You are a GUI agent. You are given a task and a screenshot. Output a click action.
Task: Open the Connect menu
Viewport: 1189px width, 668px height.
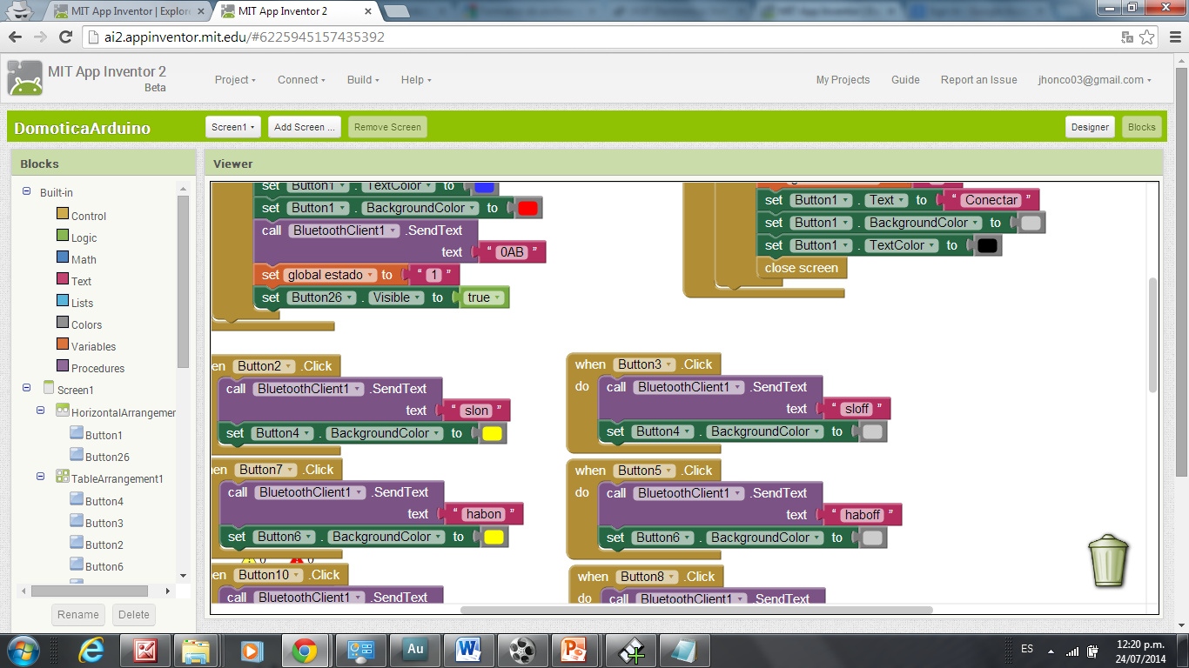pos(301,79)
